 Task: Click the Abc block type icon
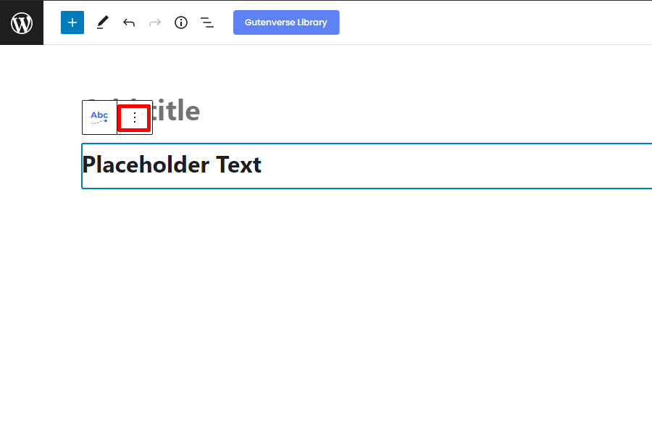coord(99,117)
